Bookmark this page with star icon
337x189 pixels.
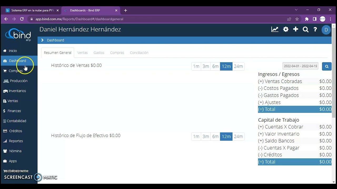click(297, 19)
